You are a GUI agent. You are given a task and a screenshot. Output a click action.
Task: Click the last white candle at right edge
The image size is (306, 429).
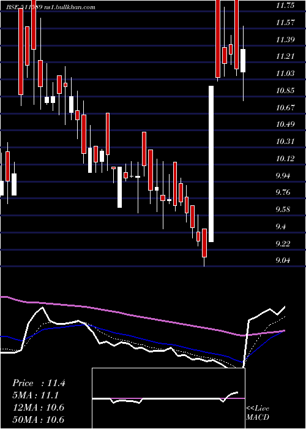(x=243, y=61)
